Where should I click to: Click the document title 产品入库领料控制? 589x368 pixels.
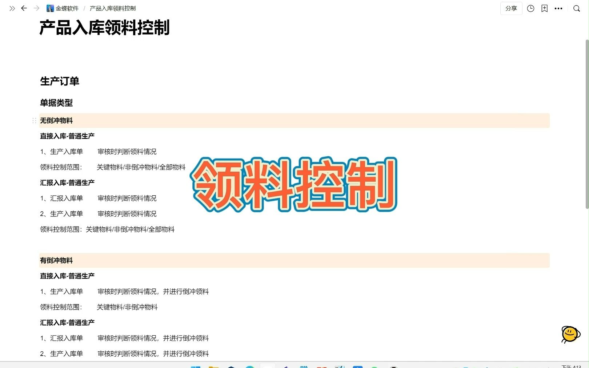point(105,28)
